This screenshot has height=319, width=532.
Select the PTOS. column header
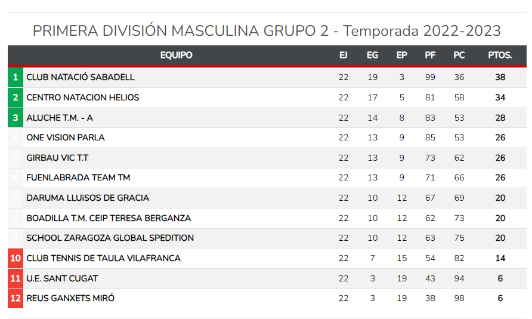coord(500,55)
